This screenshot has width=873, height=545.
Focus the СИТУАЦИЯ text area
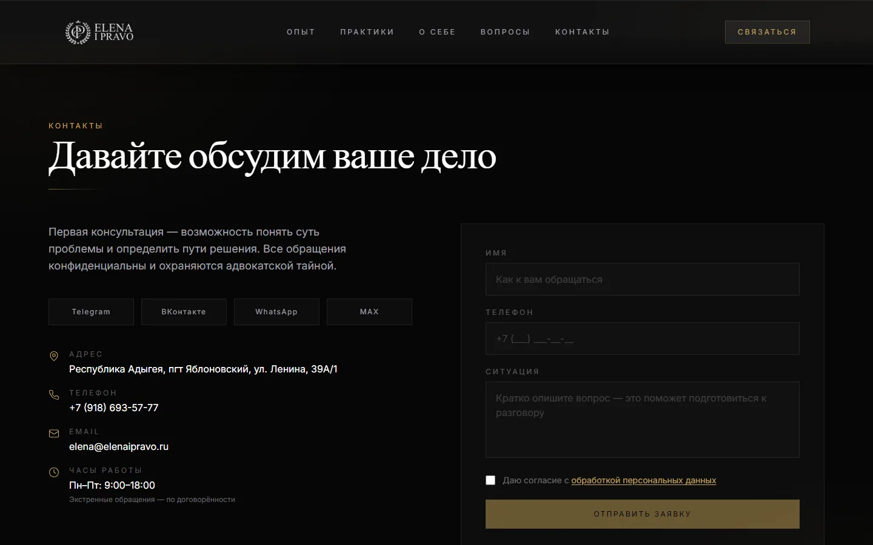point(642,420)
